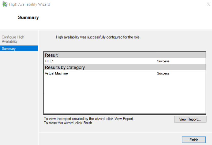Click the Summary page heading

(28, 17)
